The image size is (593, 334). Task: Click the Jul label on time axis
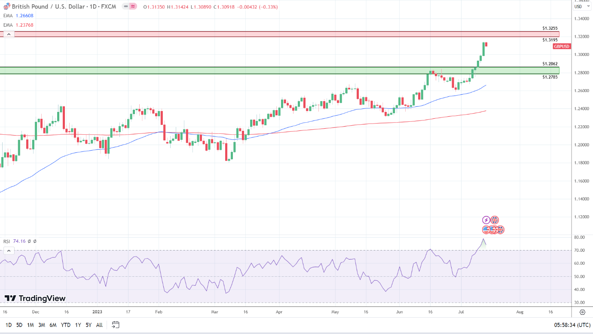pyautogui.click(x=462, y=312)
